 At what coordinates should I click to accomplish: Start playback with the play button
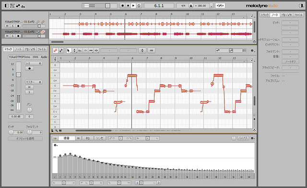tap(133, 6)
